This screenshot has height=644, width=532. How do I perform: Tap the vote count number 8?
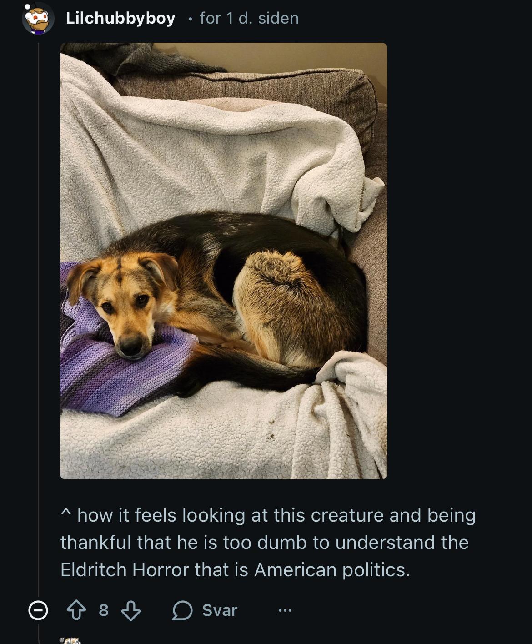104,610
